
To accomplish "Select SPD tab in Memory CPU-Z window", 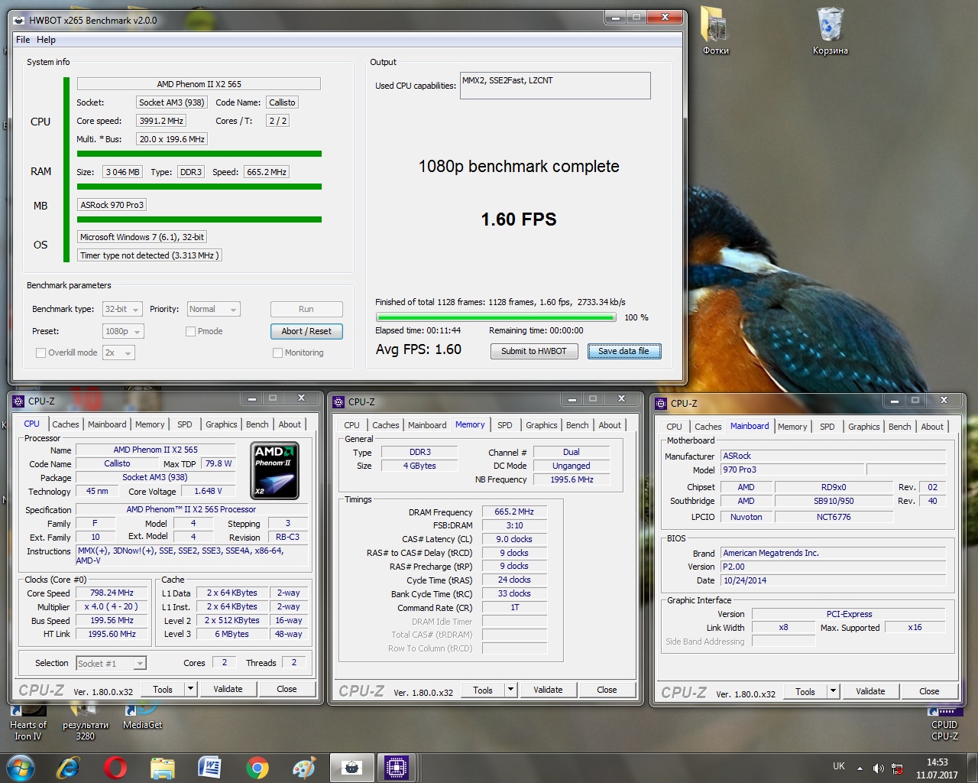I will pyautogui.click(x=505, y=425).
